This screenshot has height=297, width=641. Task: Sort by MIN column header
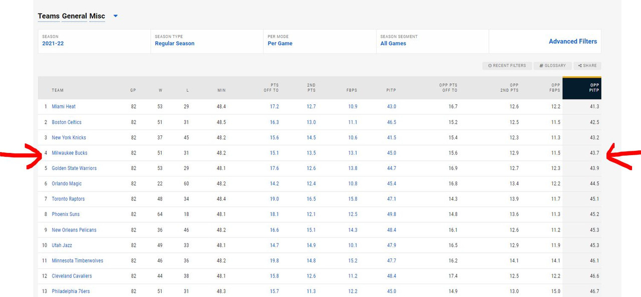tap(221, 90)
